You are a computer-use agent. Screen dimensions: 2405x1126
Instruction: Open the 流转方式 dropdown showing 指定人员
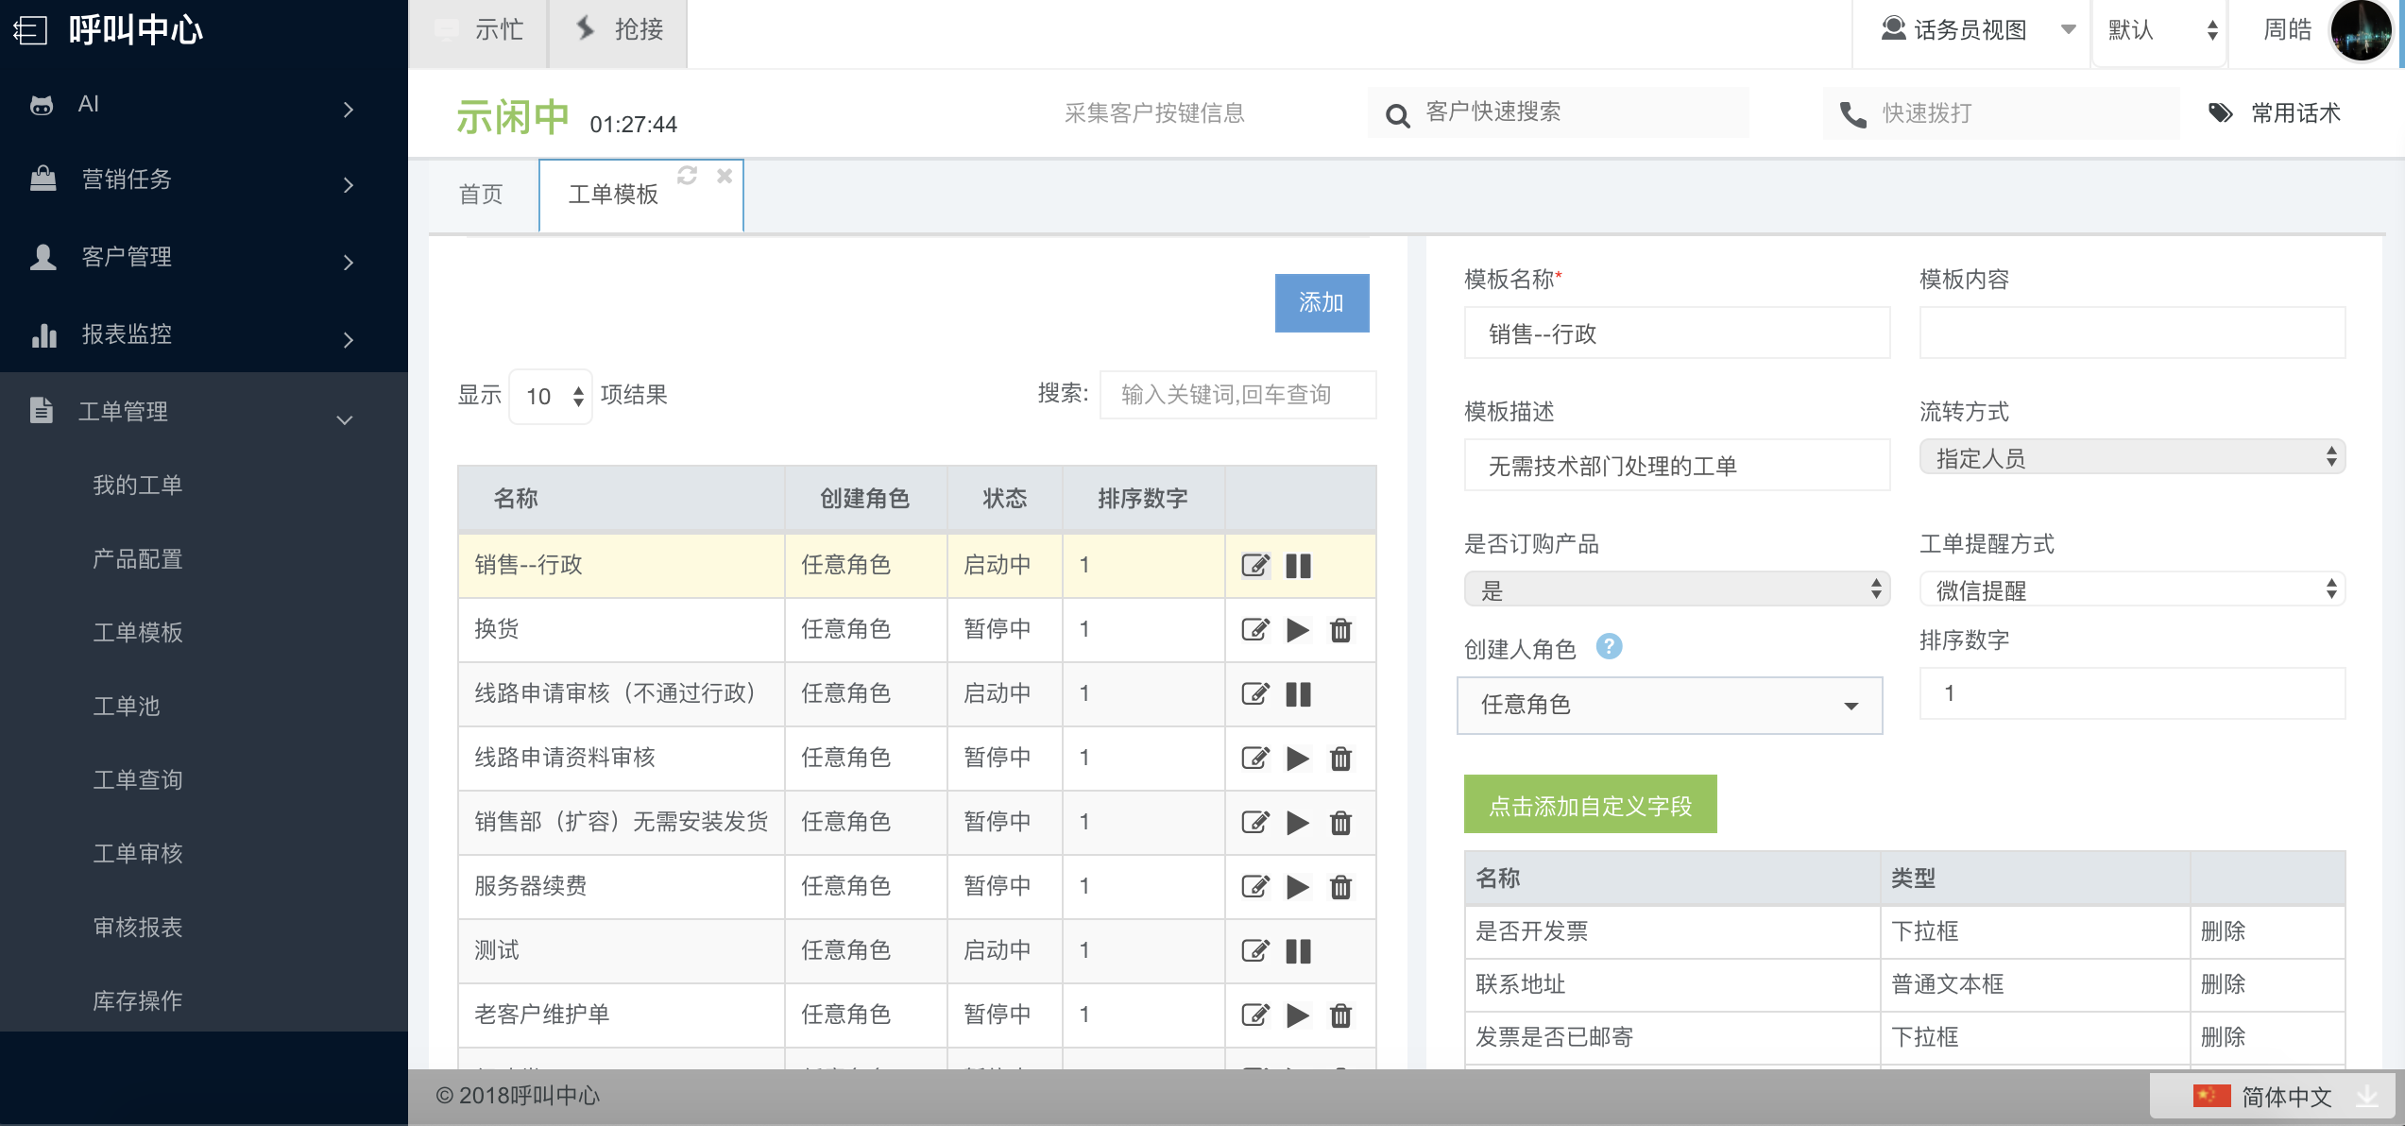click(2131, 458)
